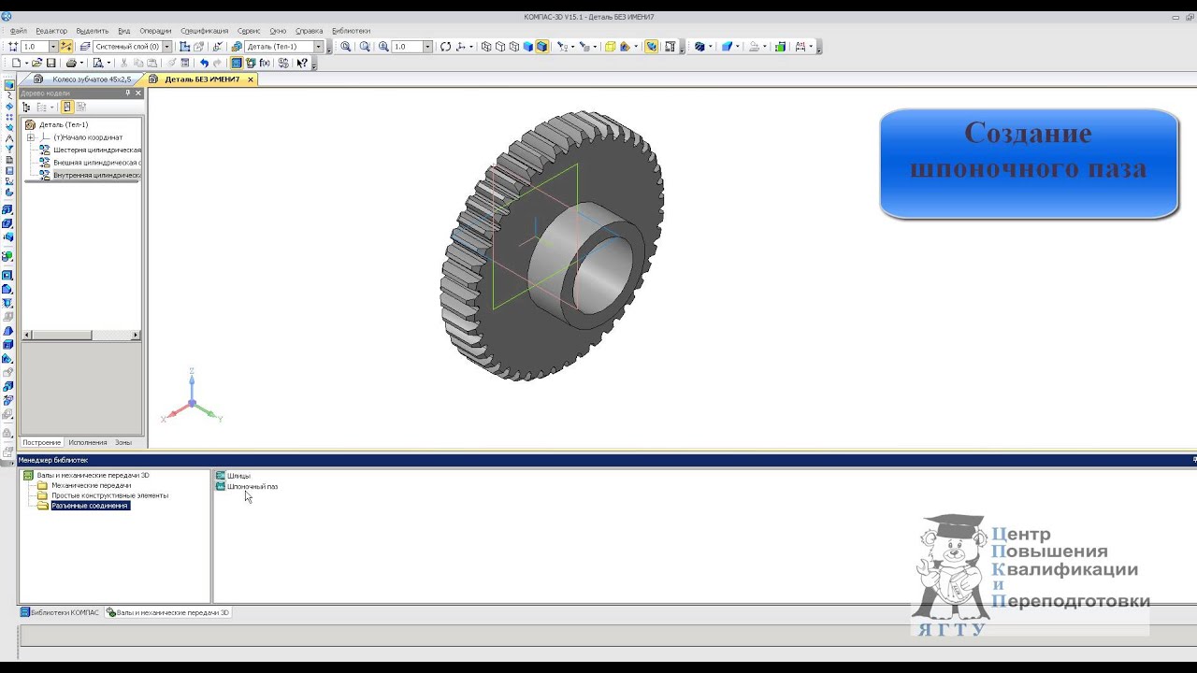Image resolution: width=1197 pixels, height=673 pixels.
Task: Open the Системный слой (0) dropdown
Action: tap(168, 47)
